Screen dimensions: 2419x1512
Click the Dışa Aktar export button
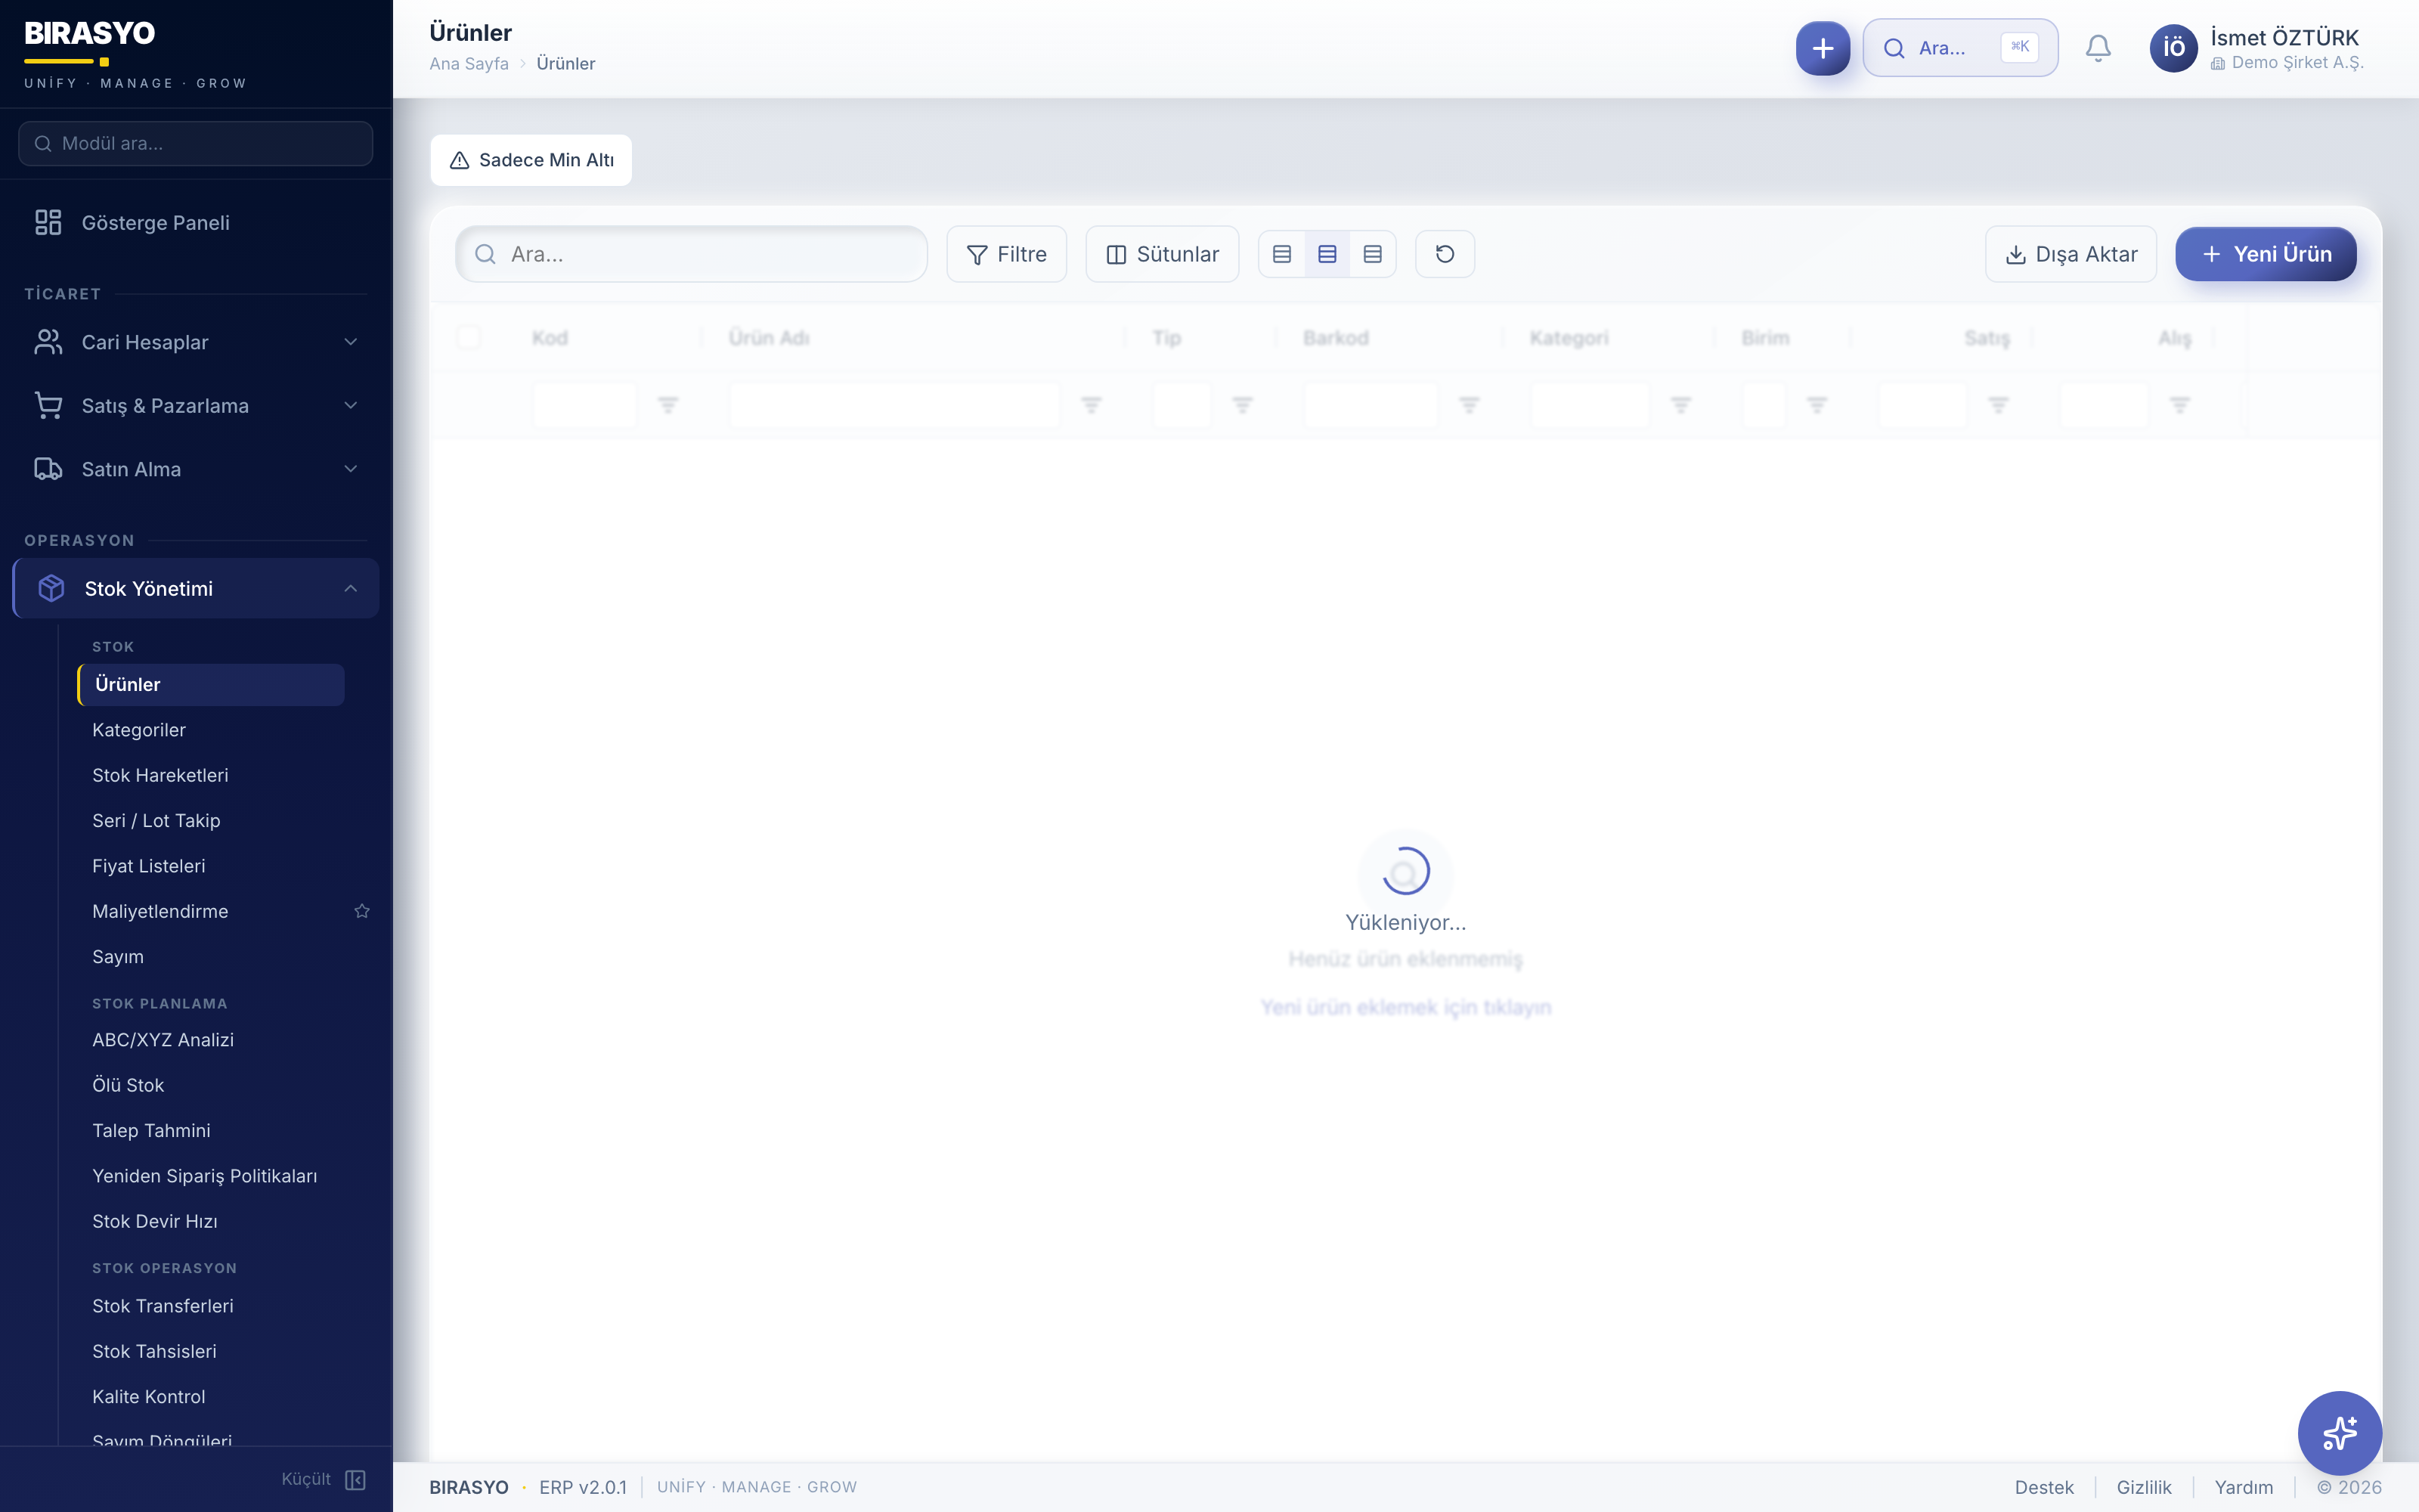click(2071, 254)
